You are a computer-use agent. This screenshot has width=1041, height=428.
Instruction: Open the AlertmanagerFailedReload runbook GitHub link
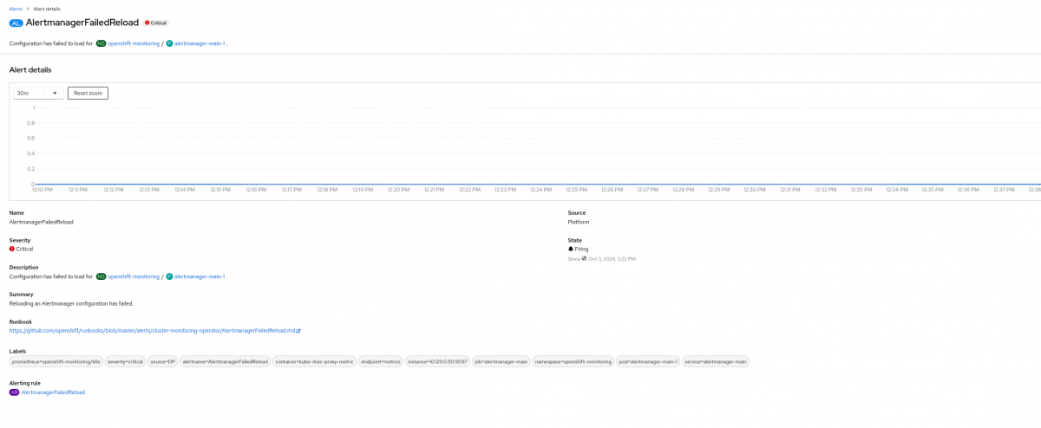point(152,331)
